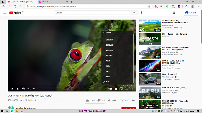This screenshot has width=202, height=113.
Task: Open Peru 8K HDR 60FPS thumbnail
Action: (150, 93)
